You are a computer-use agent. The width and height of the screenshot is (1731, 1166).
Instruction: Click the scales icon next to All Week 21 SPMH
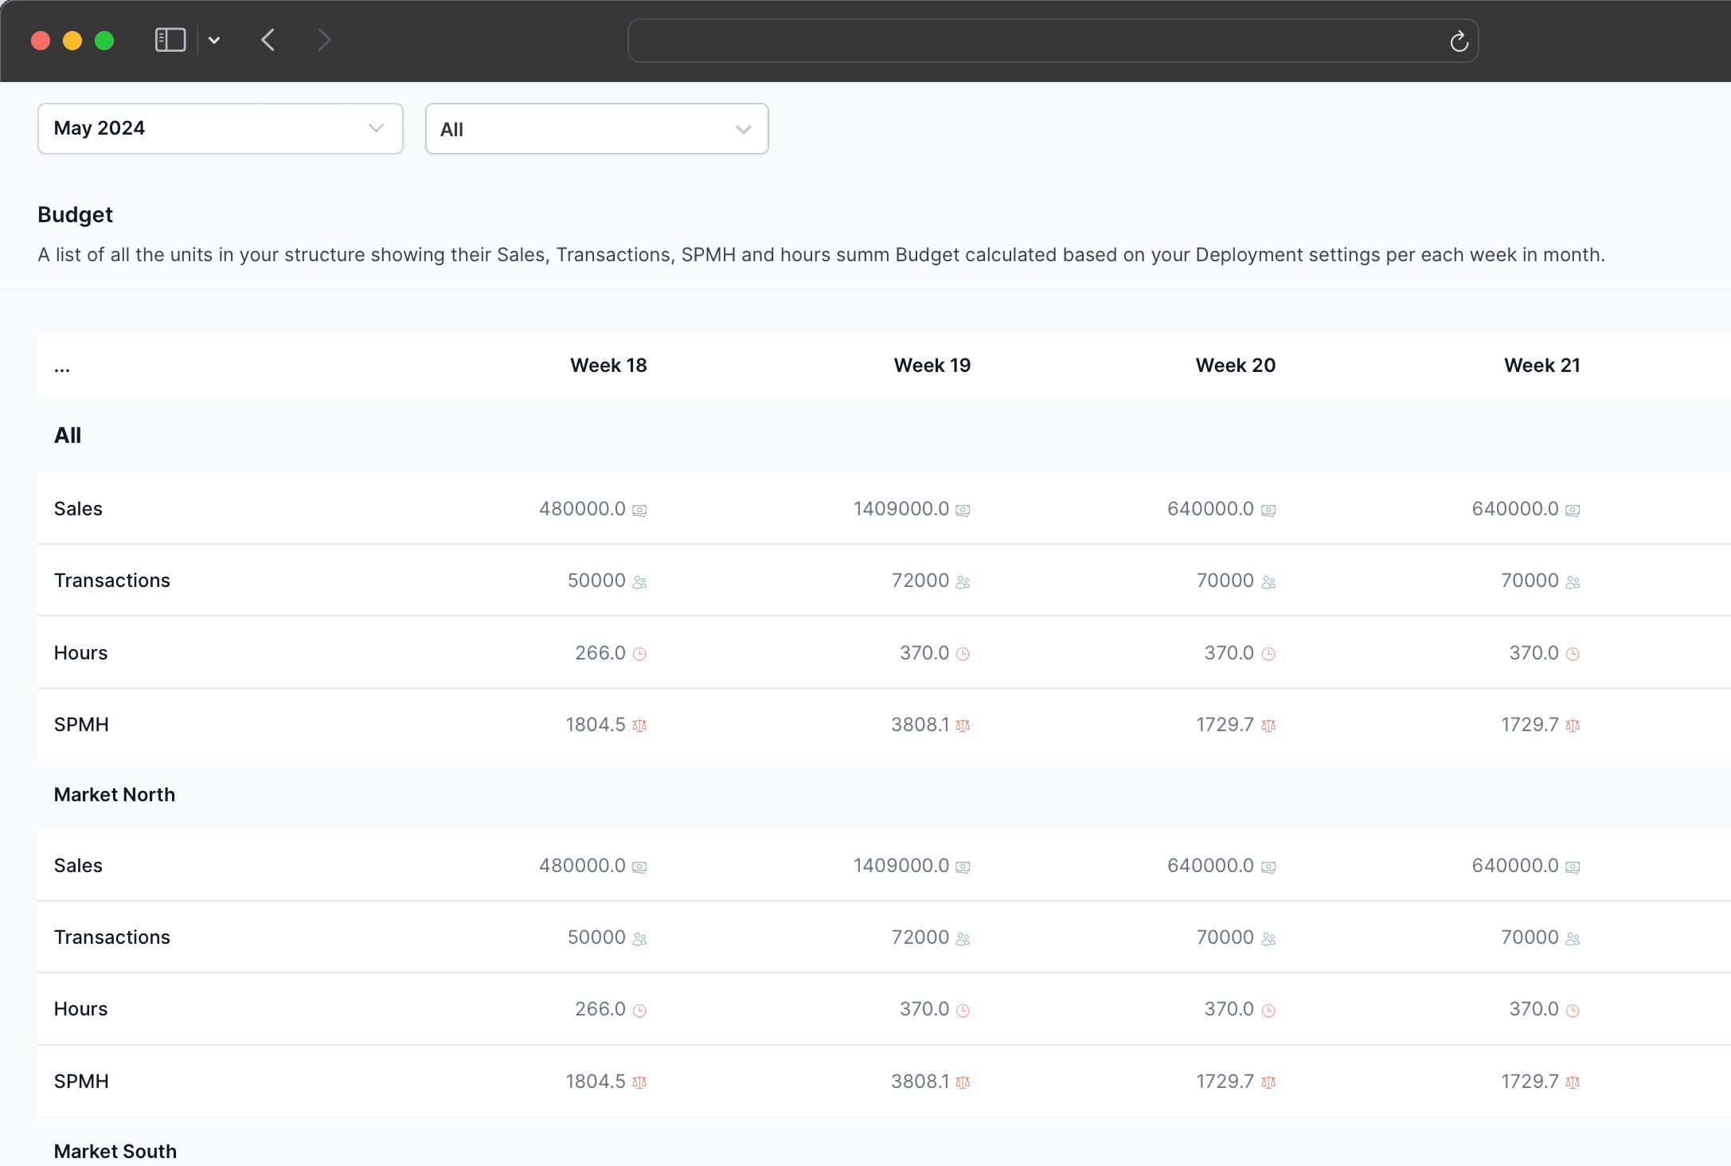pos(1573,726)
